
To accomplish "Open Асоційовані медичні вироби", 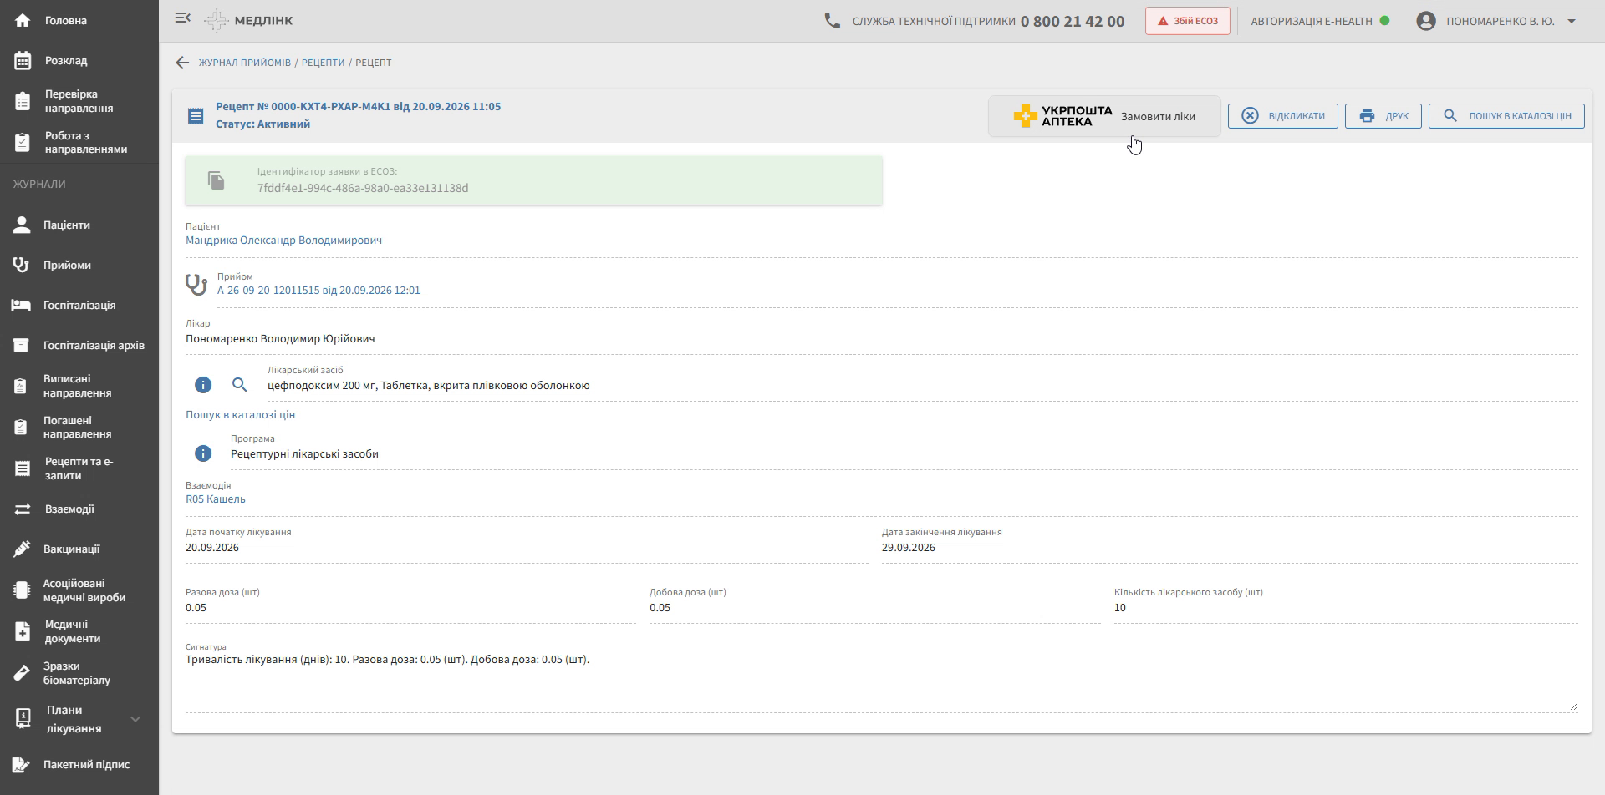I will (x=79, y=590).
